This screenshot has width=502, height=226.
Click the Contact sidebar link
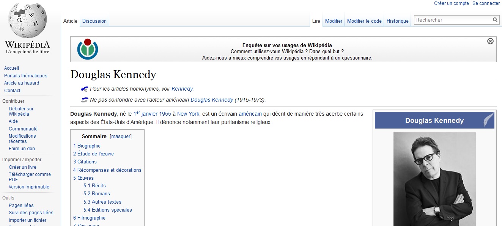[x=12, y=91]
